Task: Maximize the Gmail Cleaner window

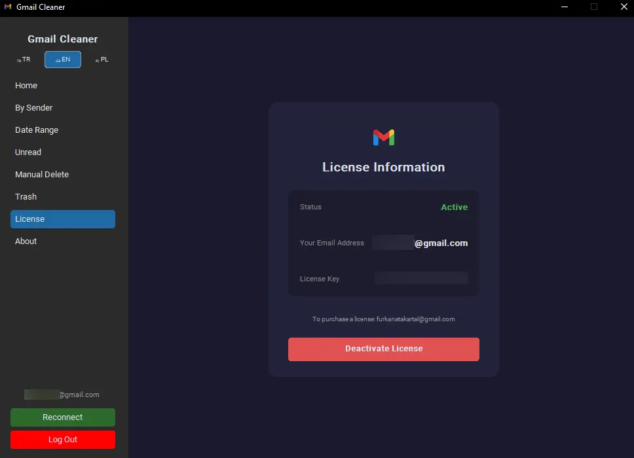Action: 594,7
